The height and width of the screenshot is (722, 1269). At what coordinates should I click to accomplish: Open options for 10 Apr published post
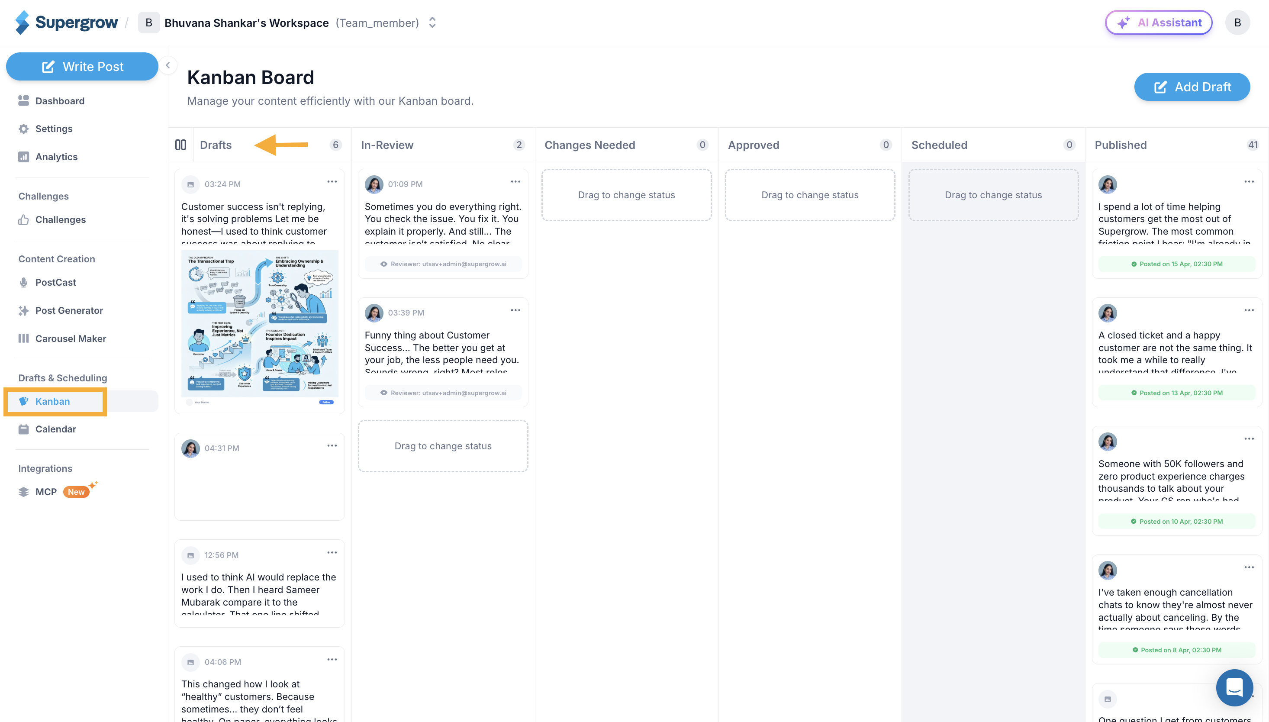1249,439
